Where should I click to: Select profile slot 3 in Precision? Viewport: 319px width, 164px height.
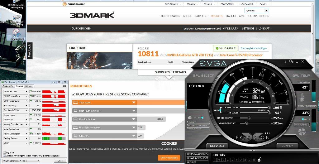[224, 160]
